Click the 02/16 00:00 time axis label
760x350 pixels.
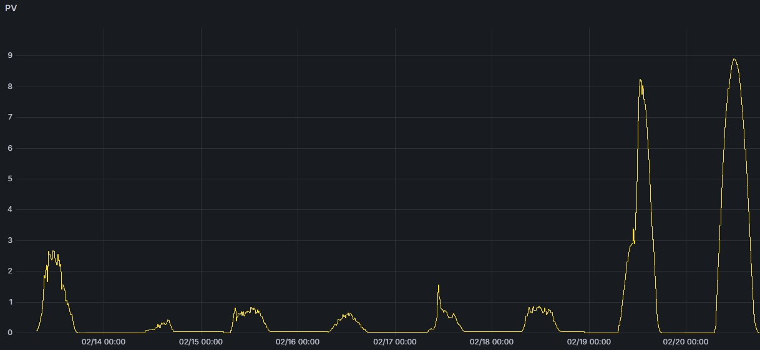298,342
